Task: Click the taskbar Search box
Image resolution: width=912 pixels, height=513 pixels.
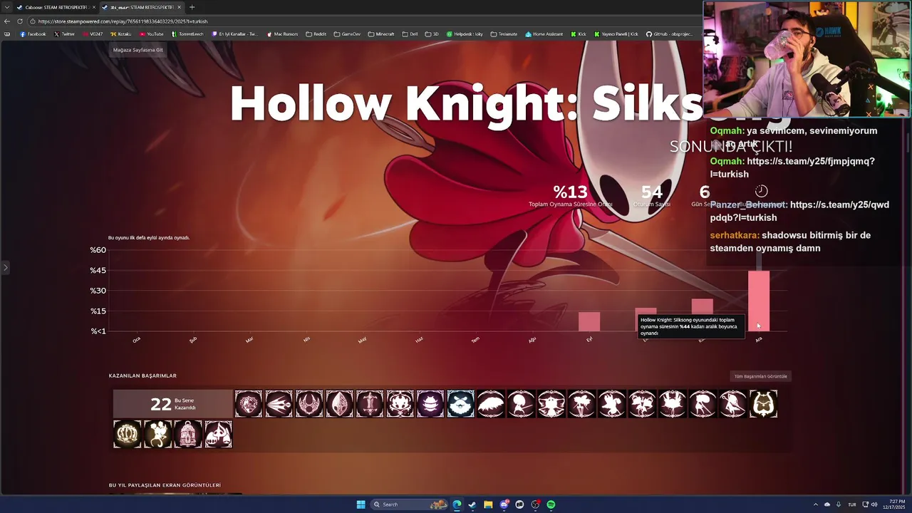Action: tap(408, 504)
